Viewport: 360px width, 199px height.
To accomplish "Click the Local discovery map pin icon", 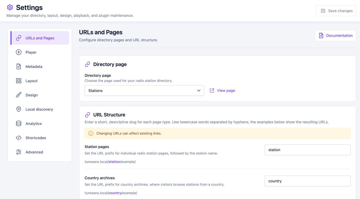I will [x=19, y=109].
